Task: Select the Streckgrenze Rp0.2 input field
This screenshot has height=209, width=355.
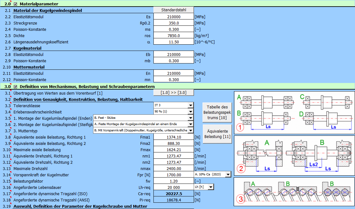Action: 174,23
